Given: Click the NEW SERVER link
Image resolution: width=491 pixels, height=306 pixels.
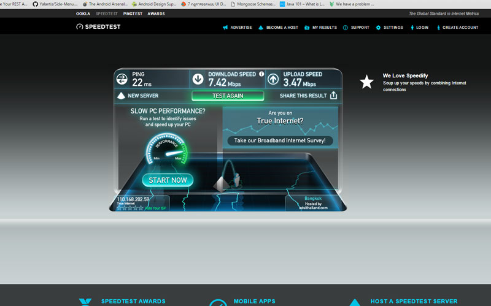Looking at the screenshot, I should point(143,96).
